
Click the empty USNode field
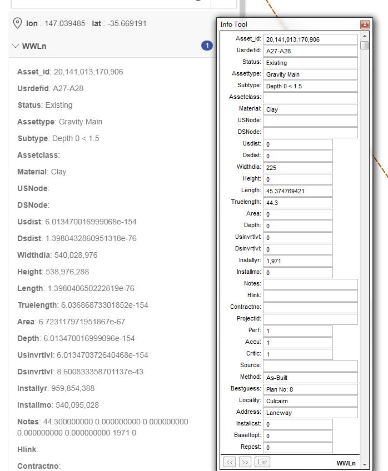[311, 121]
